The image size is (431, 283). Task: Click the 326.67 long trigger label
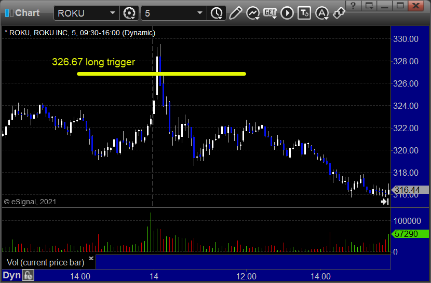[x=93, y=62]
